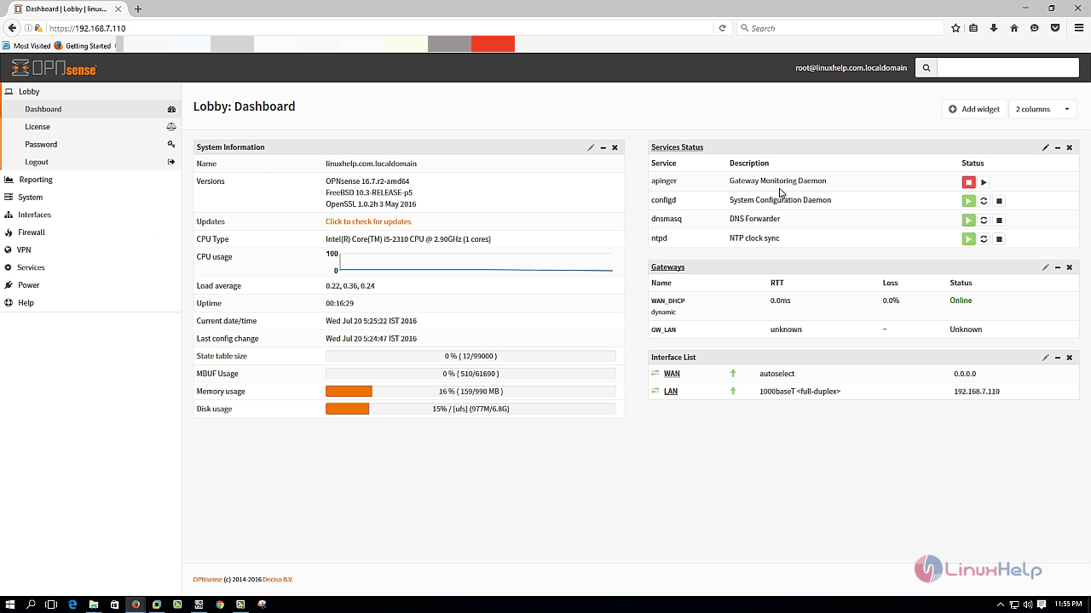Expand the System menu
This screenshot has width=1091, height=613.
tap(90, 197)
